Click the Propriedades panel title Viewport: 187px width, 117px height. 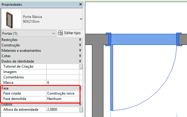point(12,4)
